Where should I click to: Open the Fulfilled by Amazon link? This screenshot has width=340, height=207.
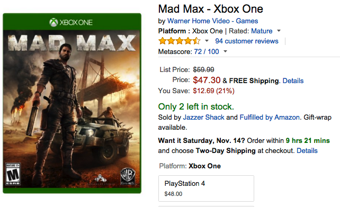pyautogui.click(x=270, y=117)
